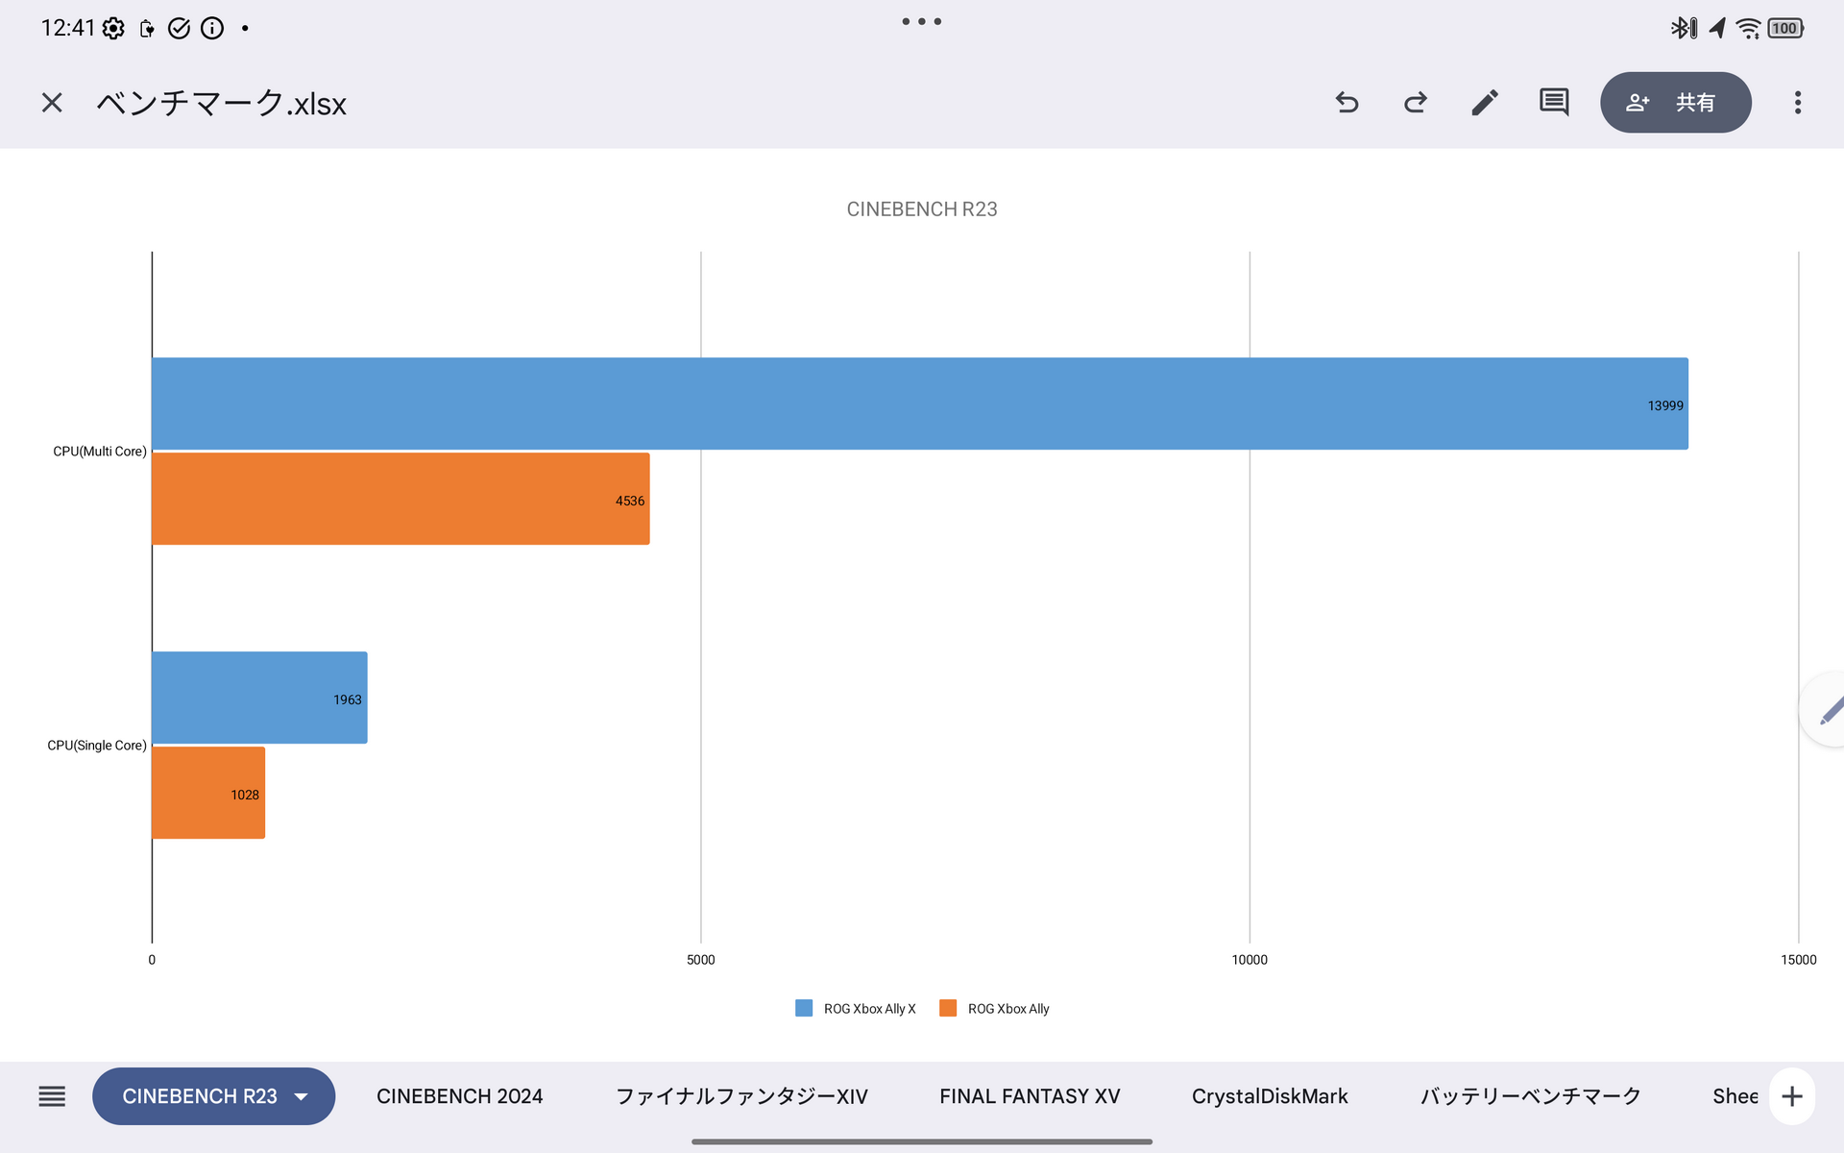1844x1153 pixels.
Task: Switch to the CINEBENCH 2024 sheet
Action: click(459, 1096)
